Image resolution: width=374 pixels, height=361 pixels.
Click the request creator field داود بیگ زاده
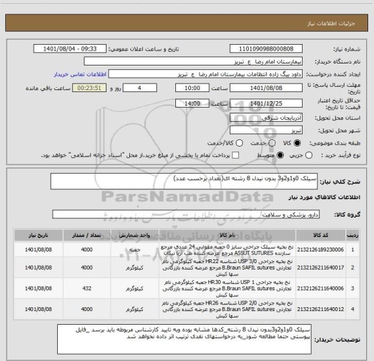pos(205,74)
